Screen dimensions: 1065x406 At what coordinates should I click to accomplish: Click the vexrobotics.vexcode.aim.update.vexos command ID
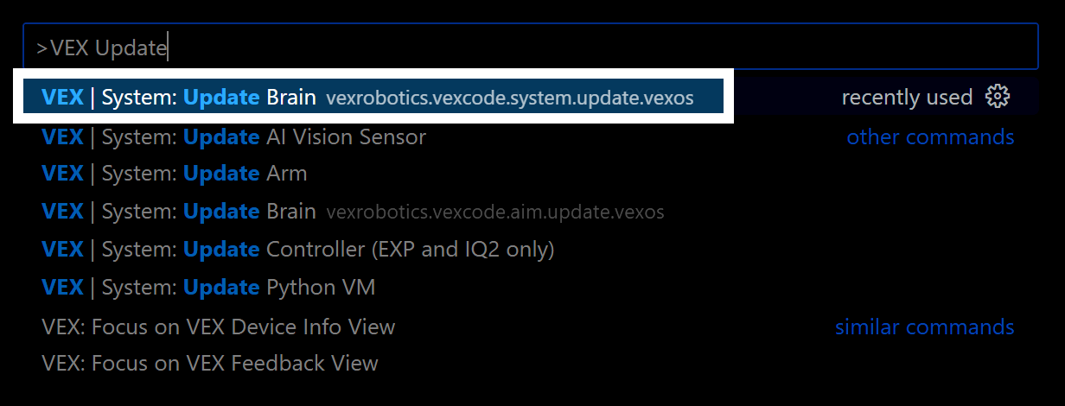point(494,212)
